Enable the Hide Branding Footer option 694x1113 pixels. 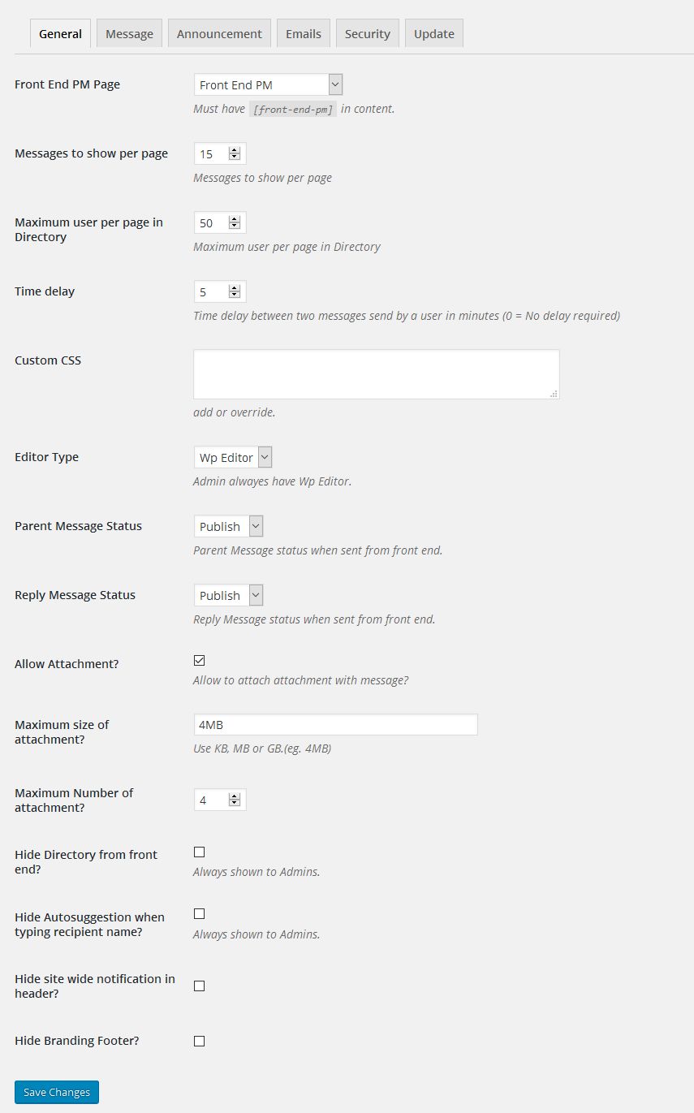tap(199, 1040)
